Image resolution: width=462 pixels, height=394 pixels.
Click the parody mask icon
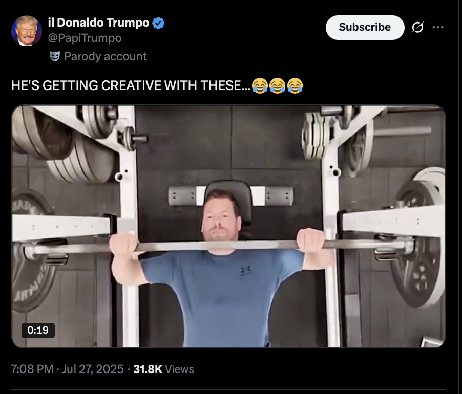(x=55, y=56)
